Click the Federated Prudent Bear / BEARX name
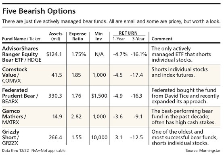Image resolution: width=224 pixels, height=155 pixels. [20, 96]
